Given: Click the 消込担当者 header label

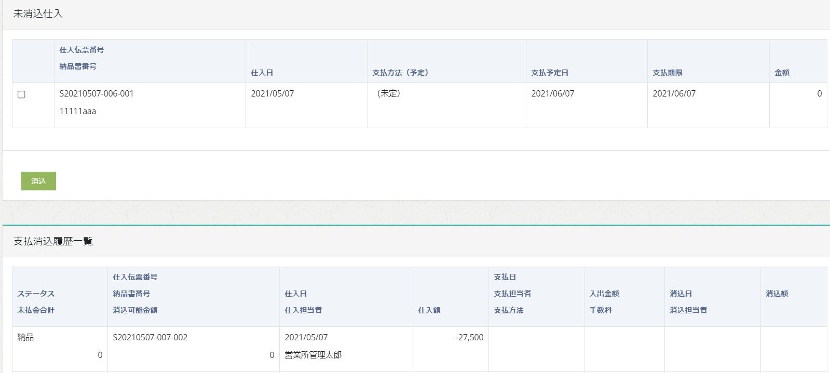Looking at the screenshot, I should tap(688, 310).
